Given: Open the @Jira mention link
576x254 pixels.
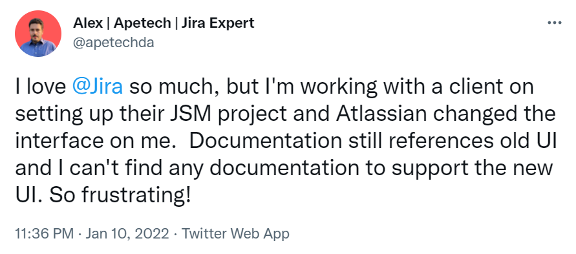Looking at the screenshot, I should 98,87.
